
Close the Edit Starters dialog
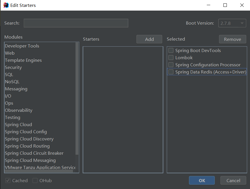242,5
